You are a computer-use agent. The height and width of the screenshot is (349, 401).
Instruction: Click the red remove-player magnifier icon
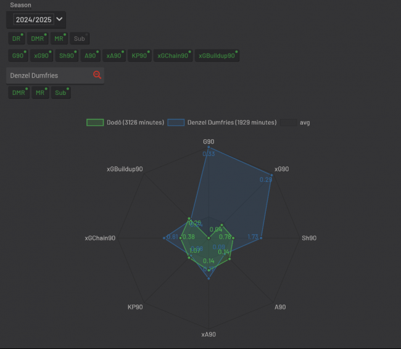click(x=97, y=75)
